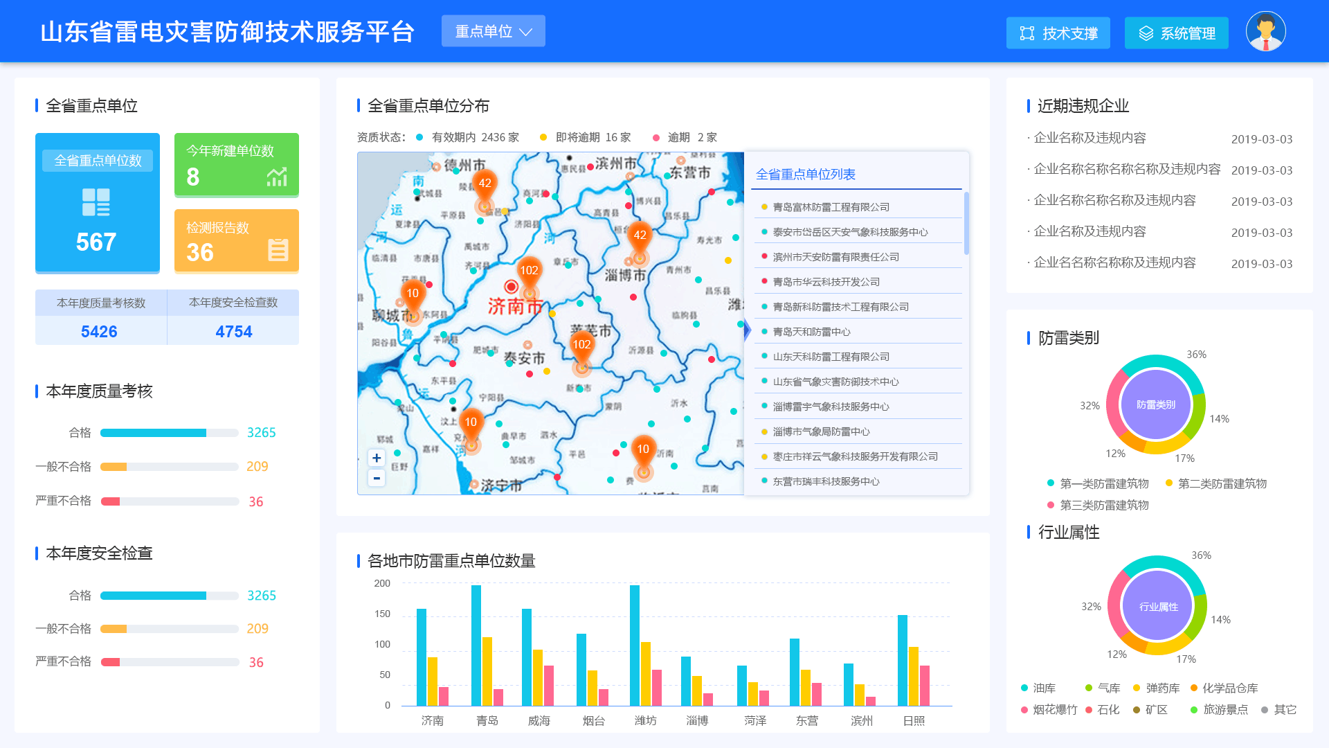Click the user avatar icon
Viewport: 1329px width, 748px height.
pyautogui.click(x=1265, y=32)
